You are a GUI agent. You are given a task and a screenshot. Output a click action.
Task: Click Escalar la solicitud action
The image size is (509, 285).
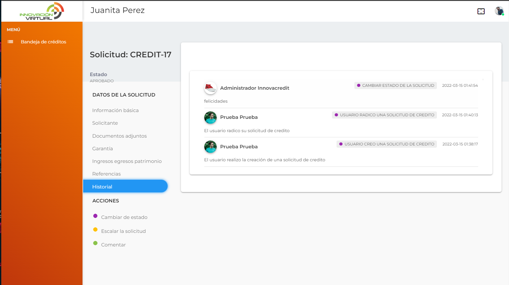pos(123,231)
